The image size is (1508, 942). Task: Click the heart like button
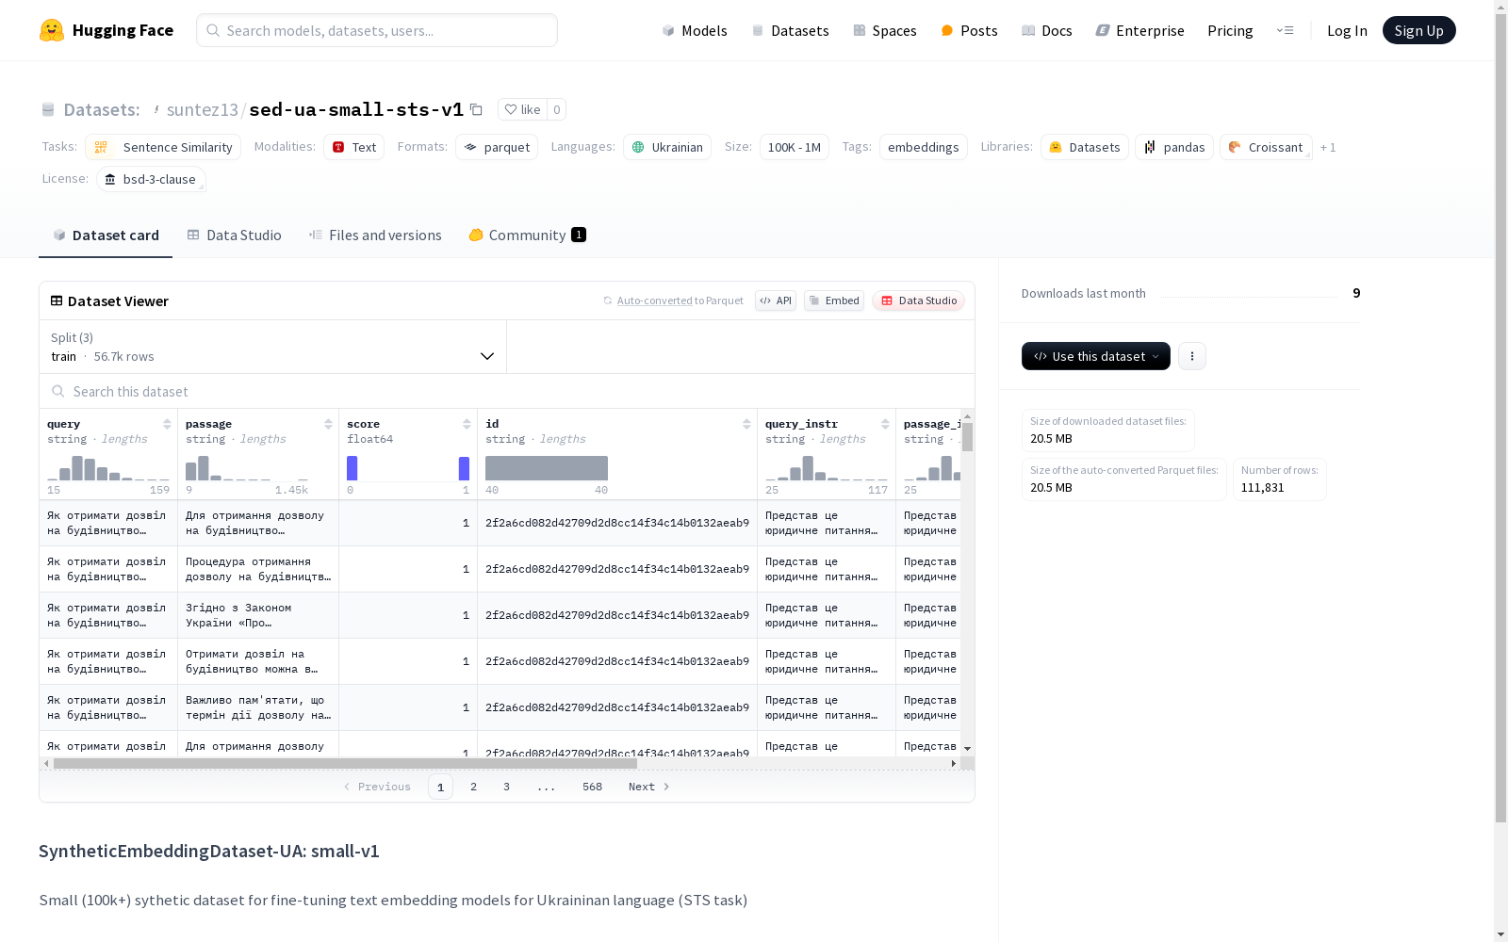tap(522, 109)
